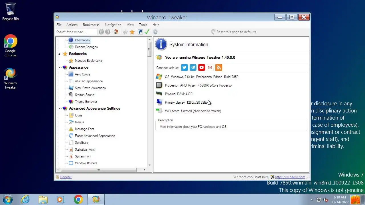Collapse the Bookmarks tree group

coord(60,54)
